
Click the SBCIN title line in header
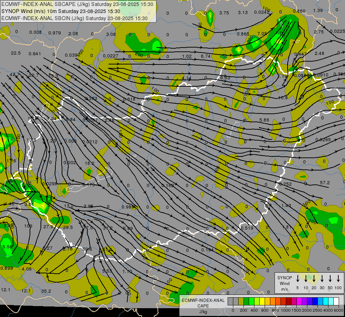coord(74,18)
